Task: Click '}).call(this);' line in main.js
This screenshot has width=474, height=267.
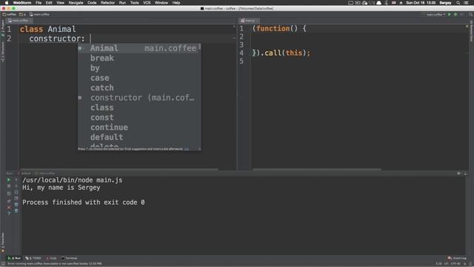Action: [x=281, y=53]
